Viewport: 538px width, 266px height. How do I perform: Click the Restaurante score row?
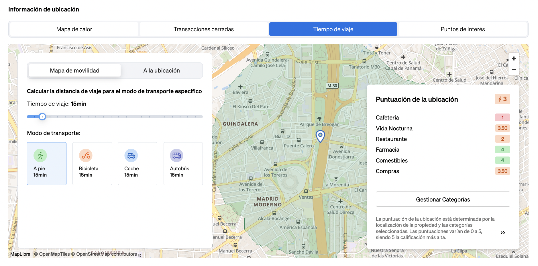point(443,139)
